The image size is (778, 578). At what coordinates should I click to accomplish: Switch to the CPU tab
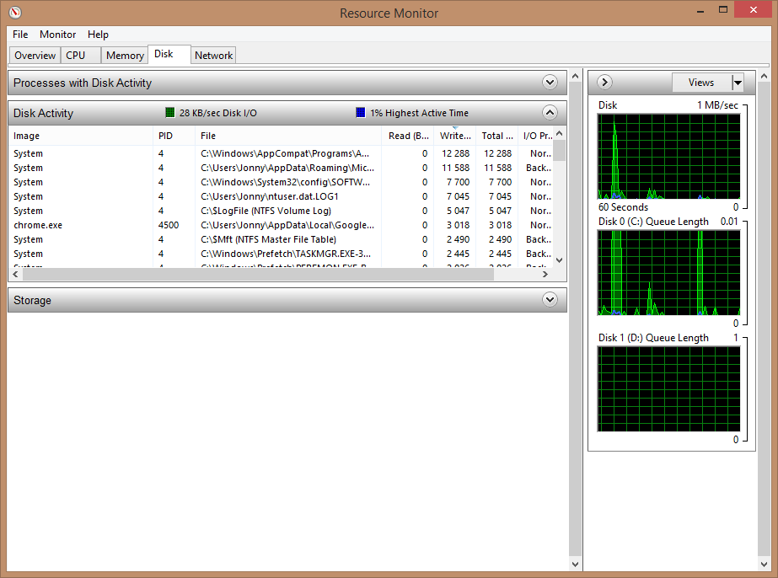(81, 55)
